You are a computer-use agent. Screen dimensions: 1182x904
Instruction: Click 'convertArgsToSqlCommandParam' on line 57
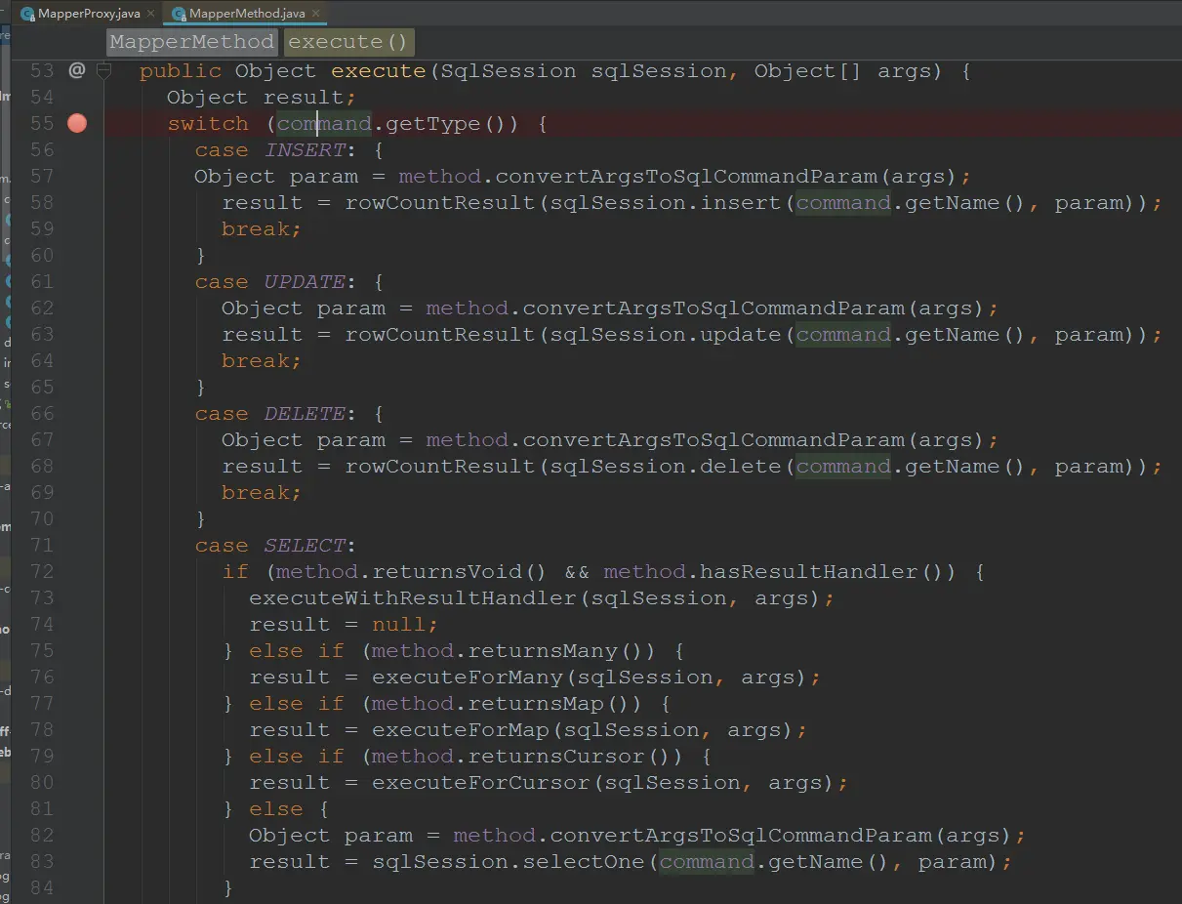click(686, 176)
